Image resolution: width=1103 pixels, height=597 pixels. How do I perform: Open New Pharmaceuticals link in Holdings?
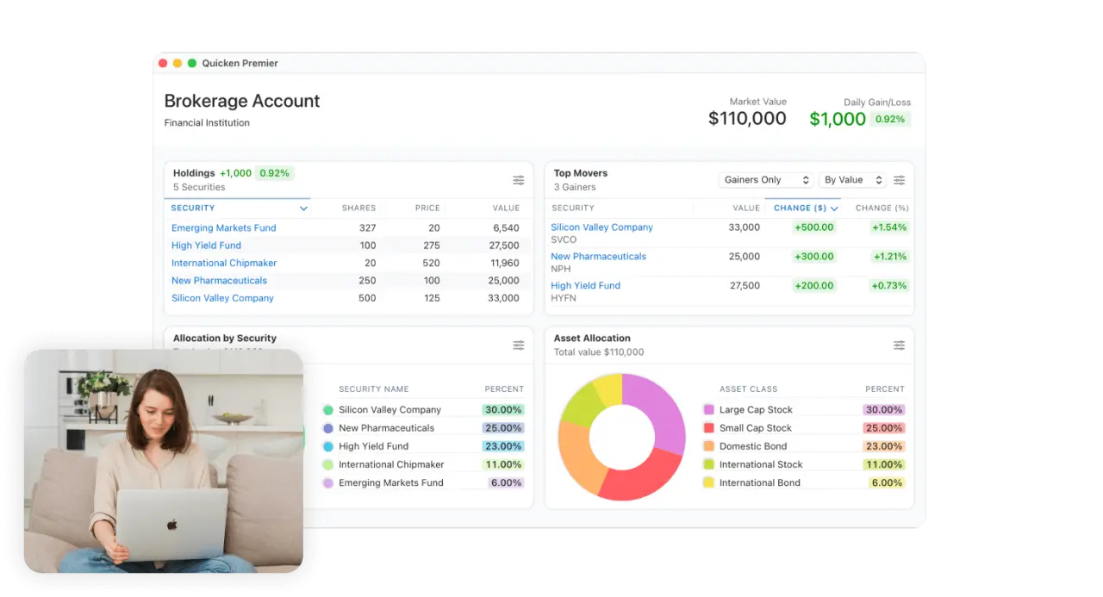219,281
